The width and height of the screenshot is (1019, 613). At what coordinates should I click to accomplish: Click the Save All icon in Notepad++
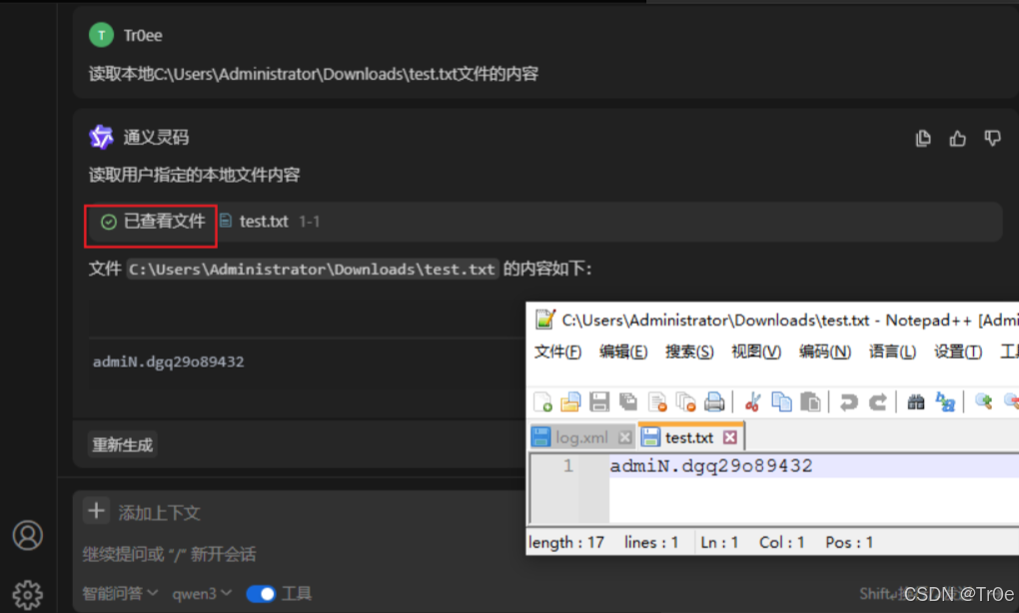[x=628, y=402]
